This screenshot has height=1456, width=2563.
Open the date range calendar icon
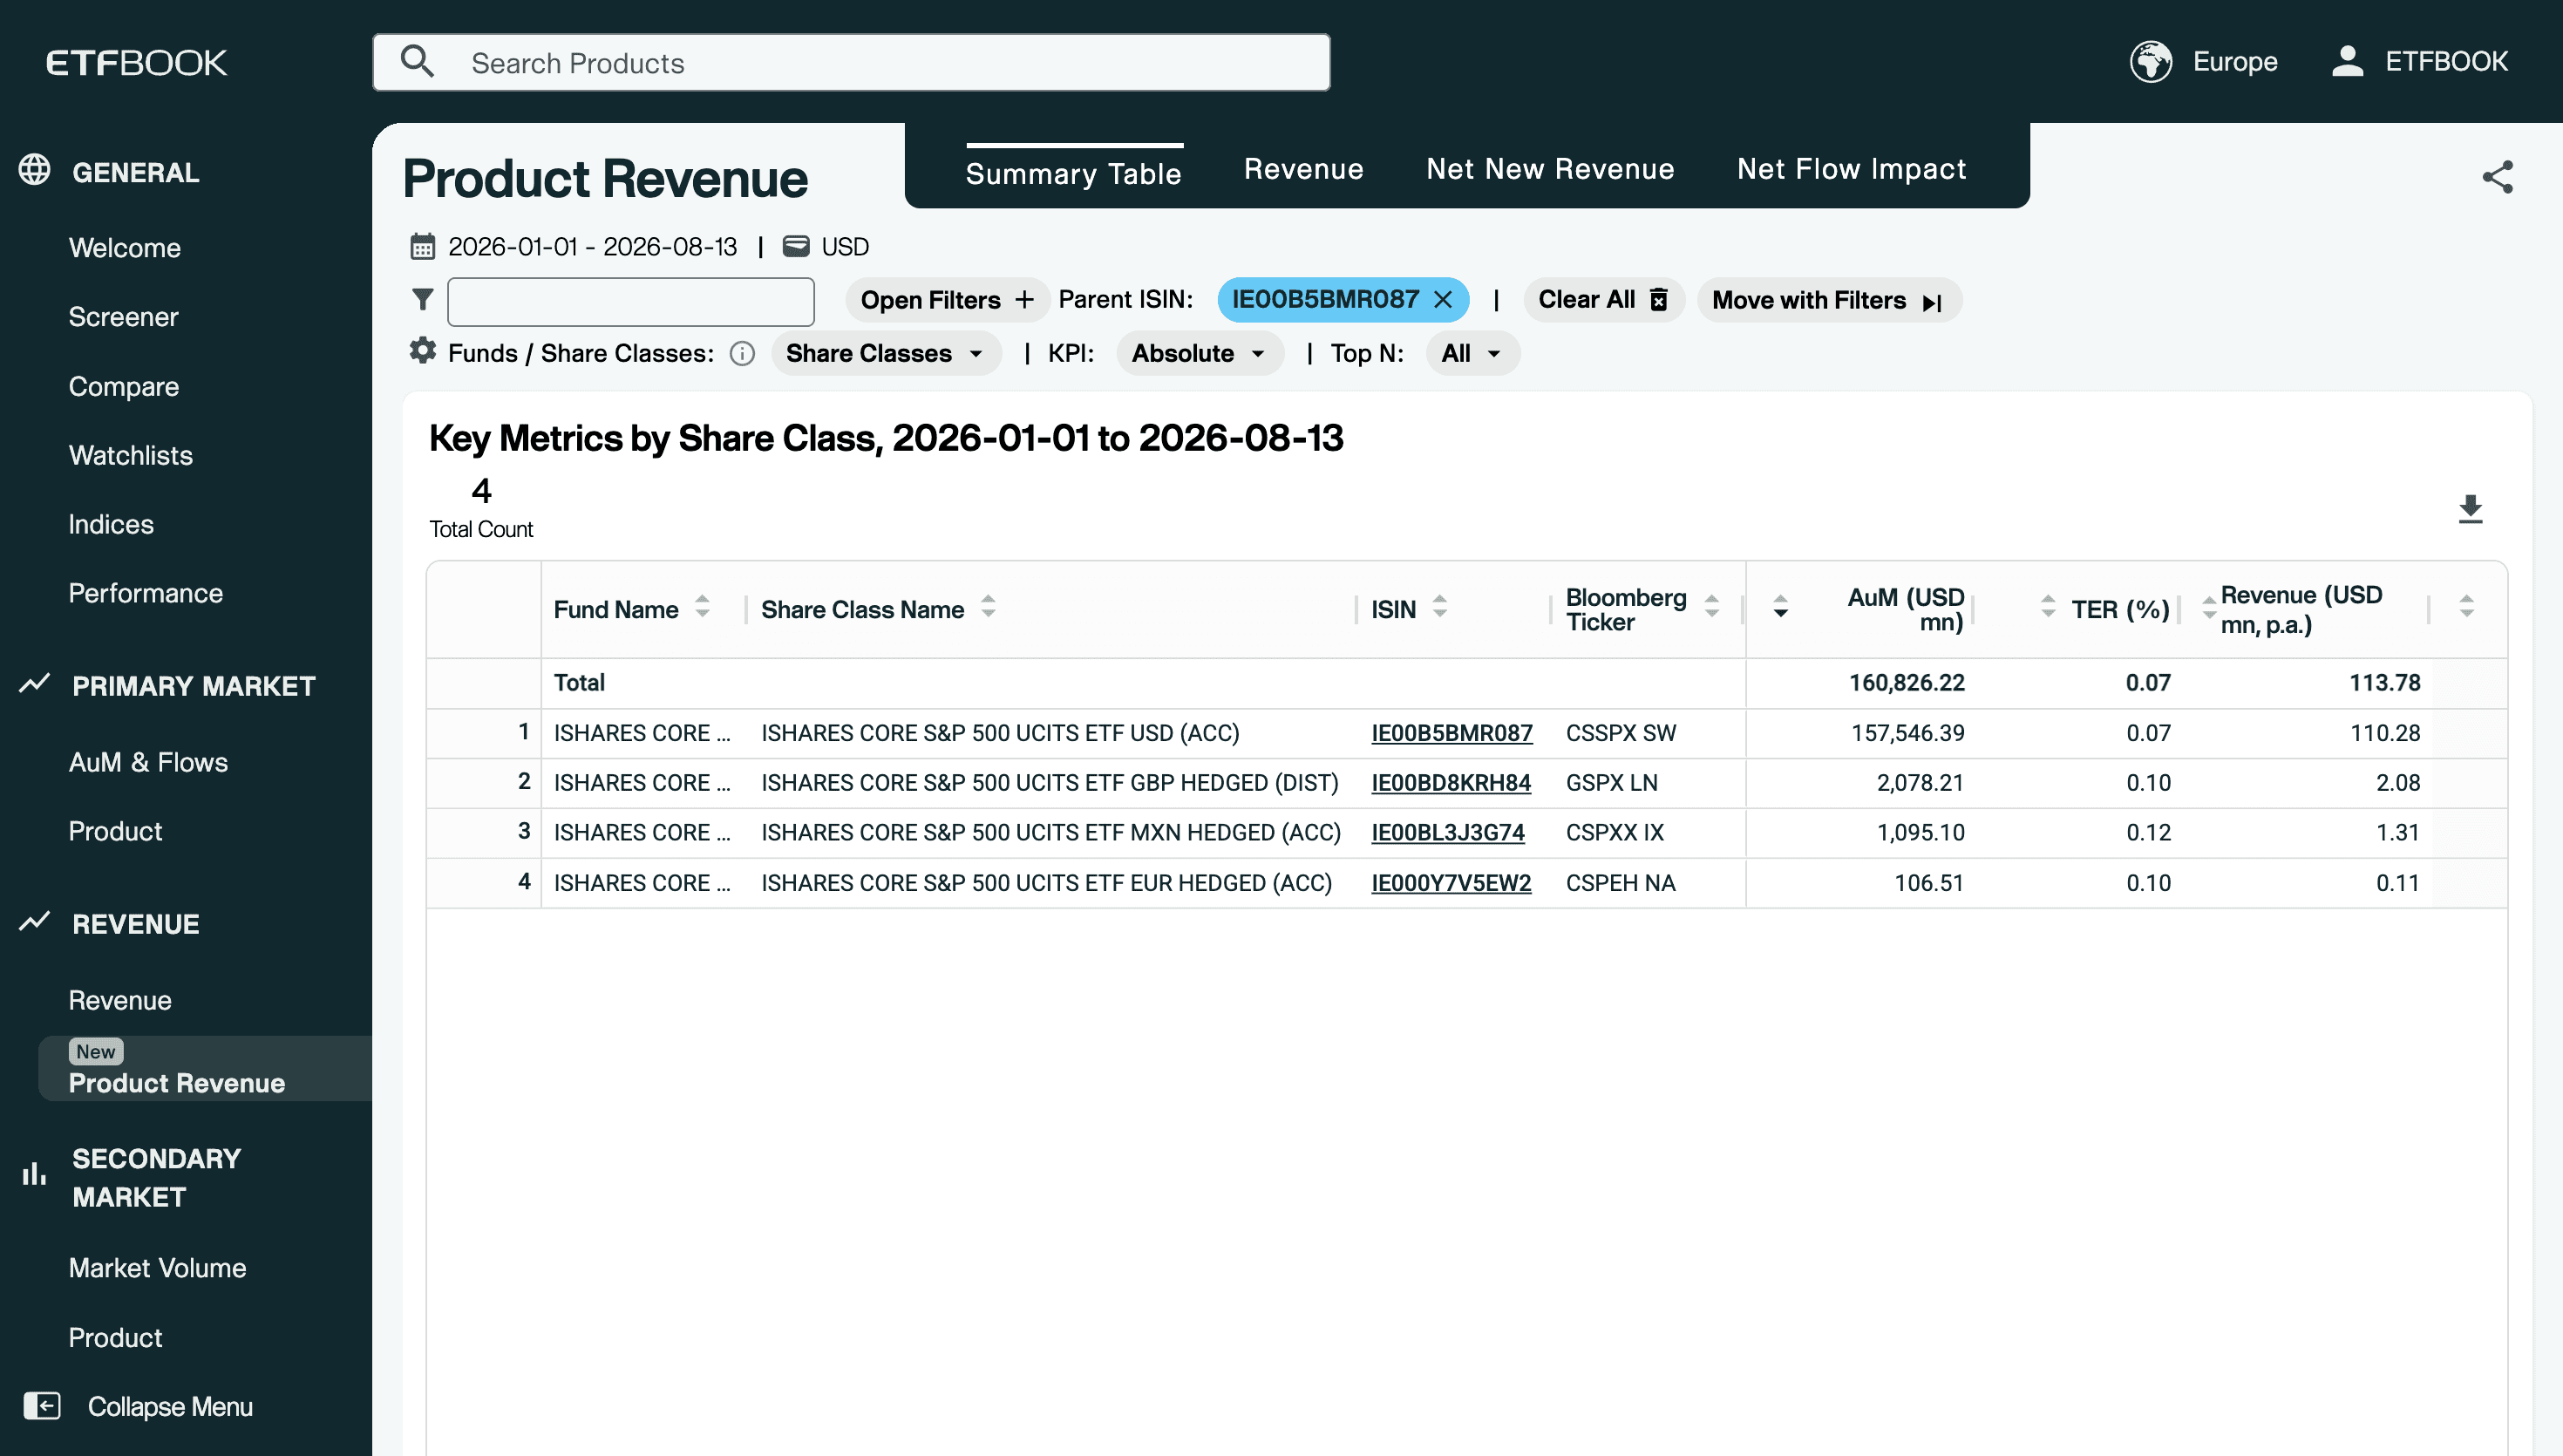point(423,246)
